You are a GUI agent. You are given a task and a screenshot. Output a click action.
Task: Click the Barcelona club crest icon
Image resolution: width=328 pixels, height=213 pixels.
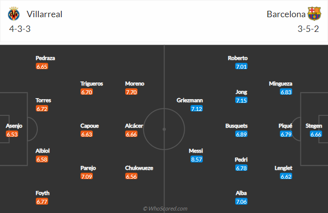314,14
